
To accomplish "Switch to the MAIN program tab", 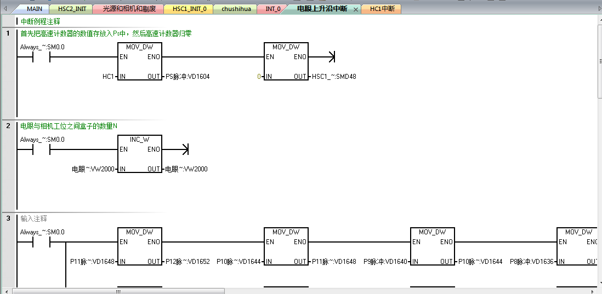I will tap(34, 9).
